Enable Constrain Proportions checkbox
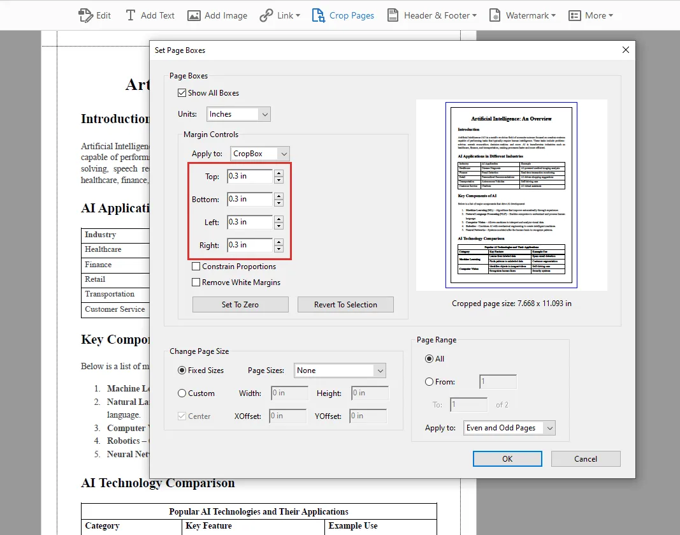This screenshot has height=535, width=680. pos(196,267)
